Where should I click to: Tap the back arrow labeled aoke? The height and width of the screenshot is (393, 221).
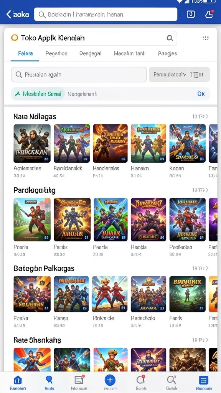pyautogui.click(x=18, y=14)
